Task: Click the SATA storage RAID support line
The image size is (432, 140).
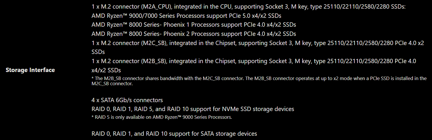Action: pyautogui.click(x=174, y=134)
